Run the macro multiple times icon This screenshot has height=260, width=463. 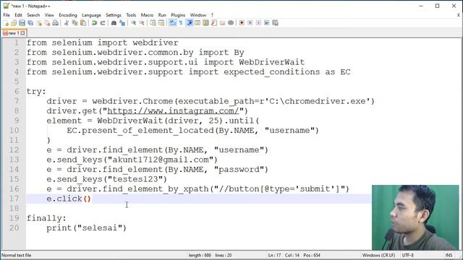tap(267, 23)
